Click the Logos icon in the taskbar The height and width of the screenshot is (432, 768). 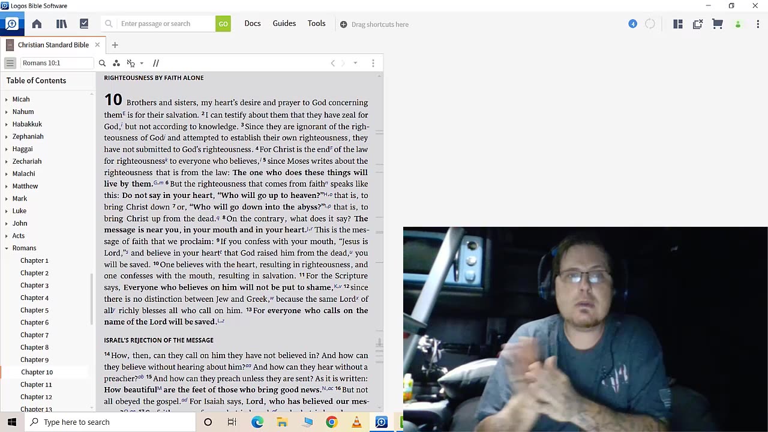(x=381, y=422)
